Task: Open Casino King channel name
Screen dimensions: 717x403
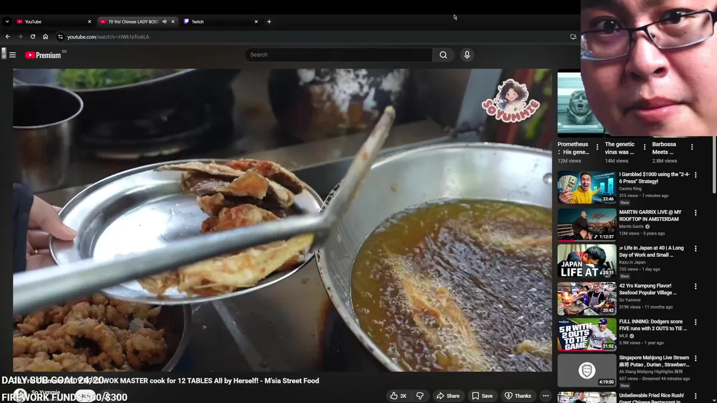Action: (630, 189)
